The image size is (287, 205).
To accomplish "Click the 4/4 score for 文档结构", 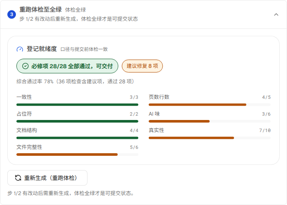I will coord(134,131).
